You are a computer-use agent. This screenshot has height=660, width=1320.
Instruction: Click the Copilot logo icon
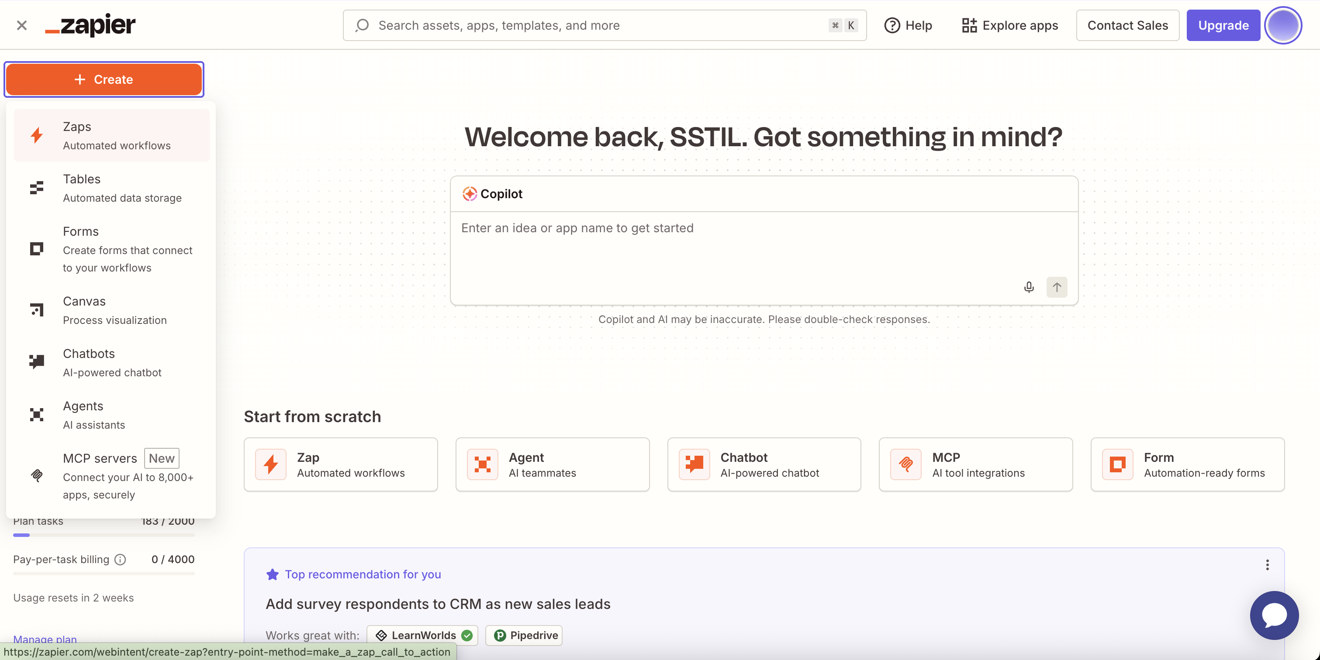(470, 193)
